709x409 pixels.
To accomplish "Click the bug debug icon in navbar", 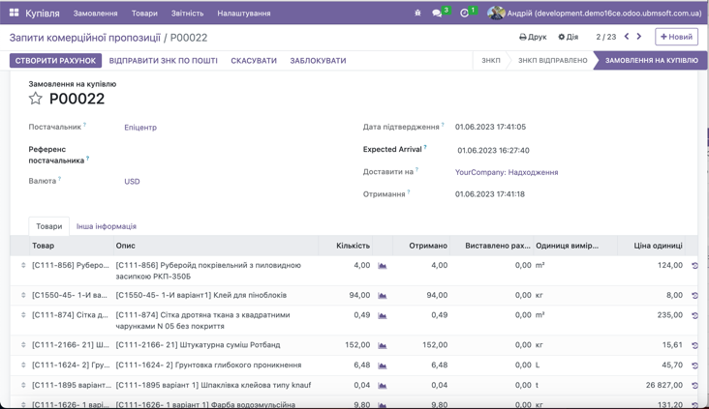I will tap(417, 14).
